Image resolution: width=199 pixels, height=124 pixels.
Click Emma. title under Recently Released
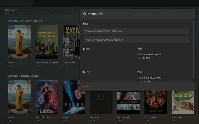(x=12, y=62)
